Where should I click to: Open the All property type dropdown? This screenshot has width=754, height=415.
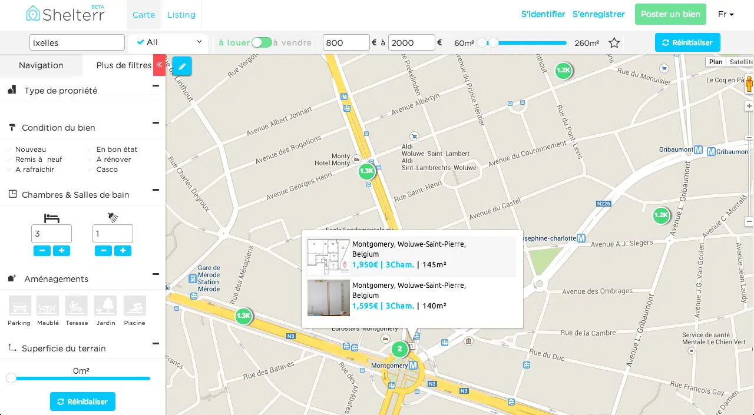tap(169, 42)
